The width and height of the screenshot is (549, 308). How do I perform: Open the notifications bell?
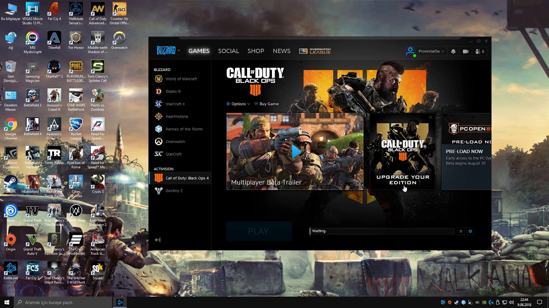(453, 51)
